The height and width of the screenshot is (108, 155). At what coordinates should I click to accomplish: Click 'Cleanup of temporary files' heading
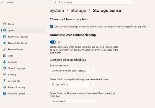pos(69,19)
